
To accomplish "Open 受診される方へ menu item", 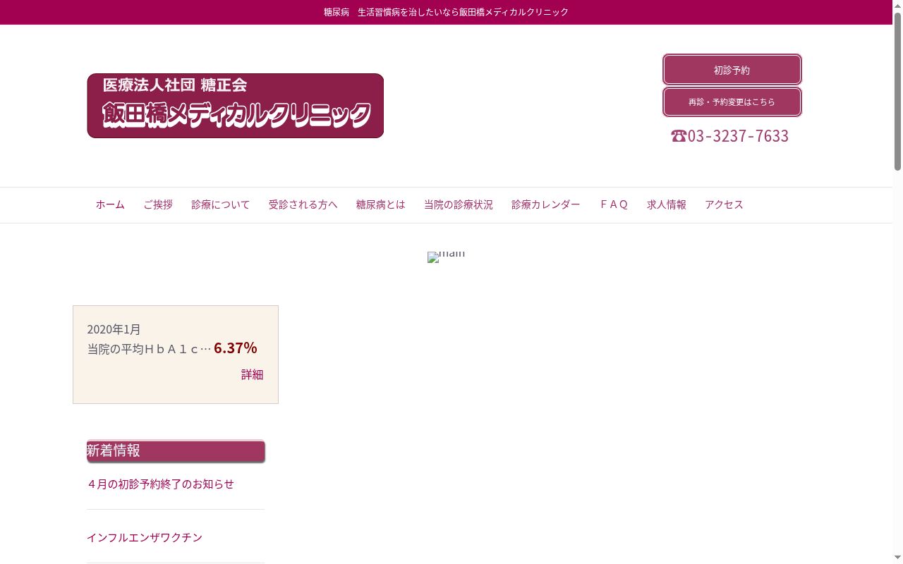I will [x=303, y=204].
